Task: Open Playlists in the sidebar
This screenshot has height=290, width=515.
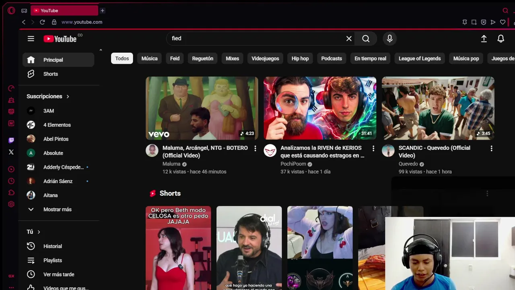Action: tap(58, 260)
